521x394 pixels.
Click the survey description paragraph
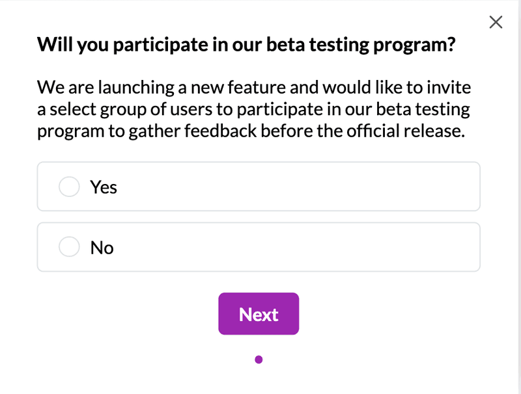[255, 109]
